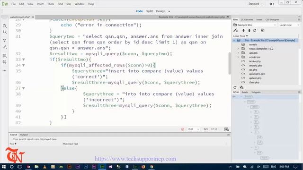Open documents icon in left toolbar
This screenshot has height=170, width=303.
[x=4, y=25]
